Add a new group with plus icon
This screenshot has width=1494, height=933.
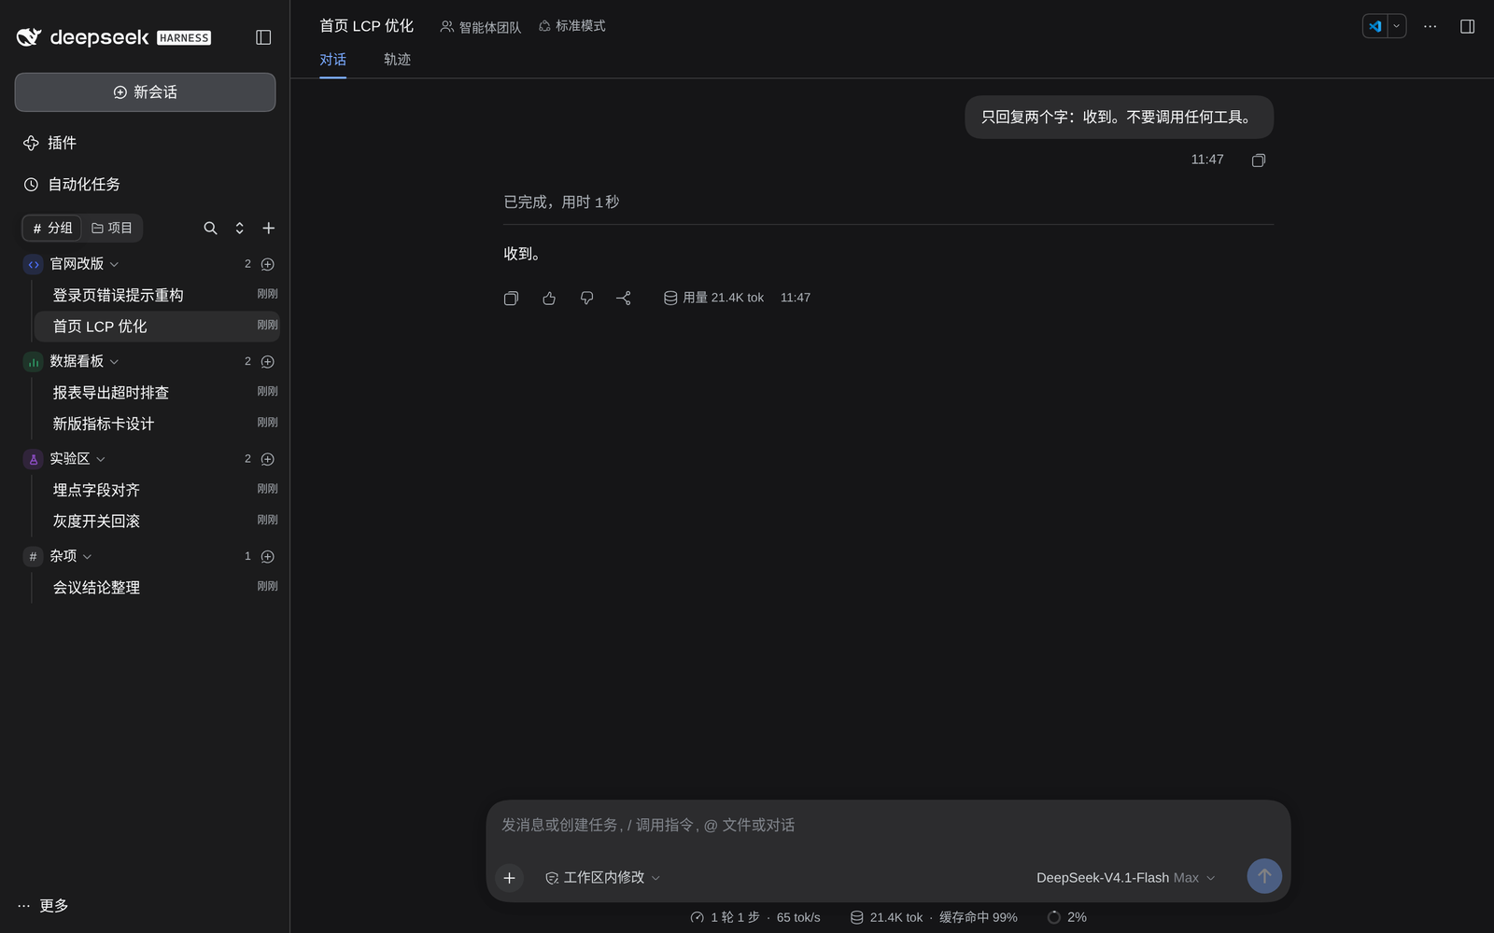point(268,228)
